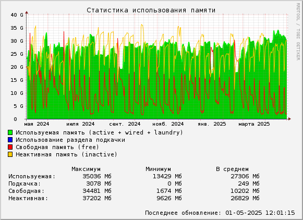Click the 'марта 2025' x-axis label
Image resolution: width=303 pixels, height=220 pixels.
[254, 124]
